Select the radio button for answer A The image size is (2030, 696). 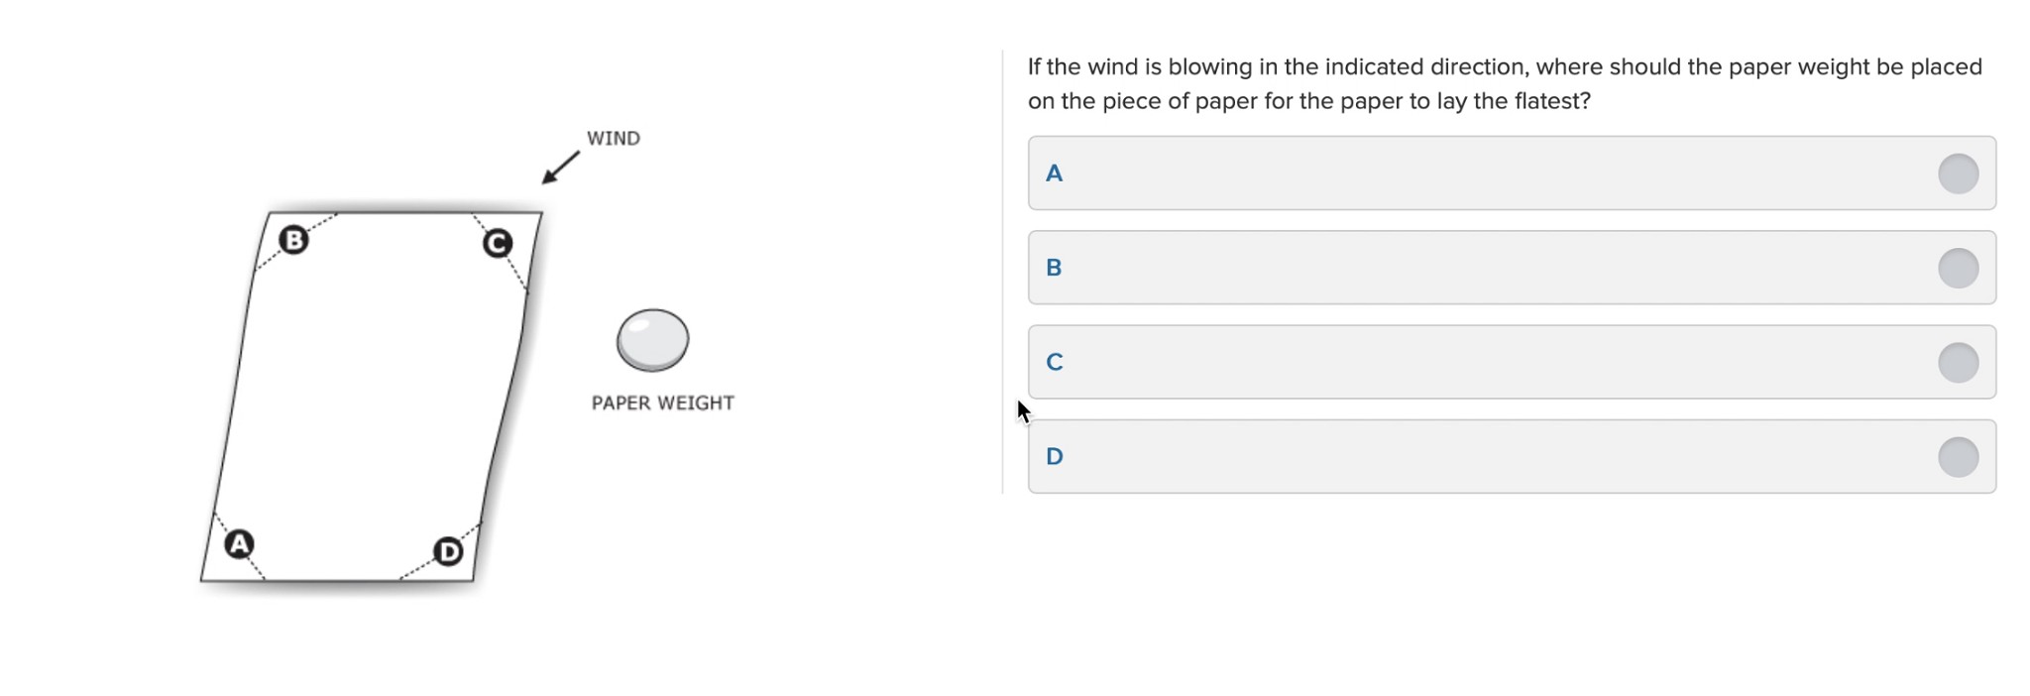(x=1958, y=174)
